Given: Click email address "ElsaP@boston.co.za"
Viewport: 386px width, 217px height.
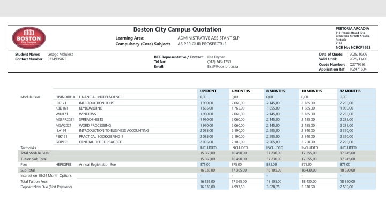Looking at the screenshot, I should pos(222,66).
